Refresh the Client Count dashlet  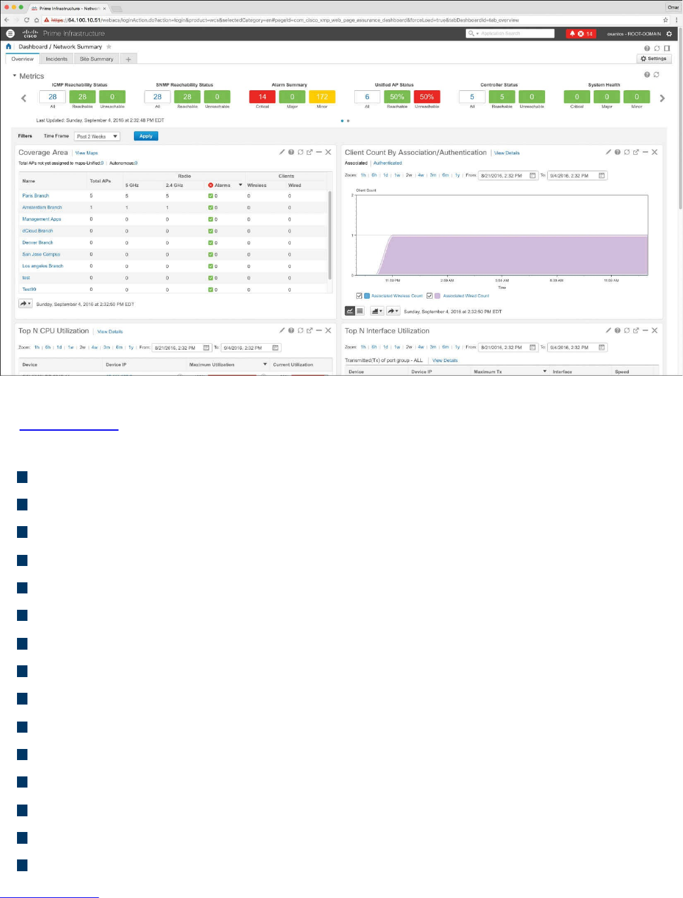pyautogui.click(x=626, y=152)
